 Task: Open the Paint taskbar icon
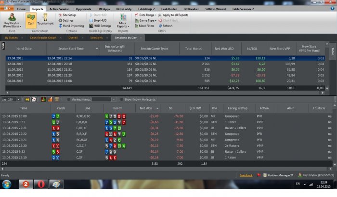click(56, 184)
